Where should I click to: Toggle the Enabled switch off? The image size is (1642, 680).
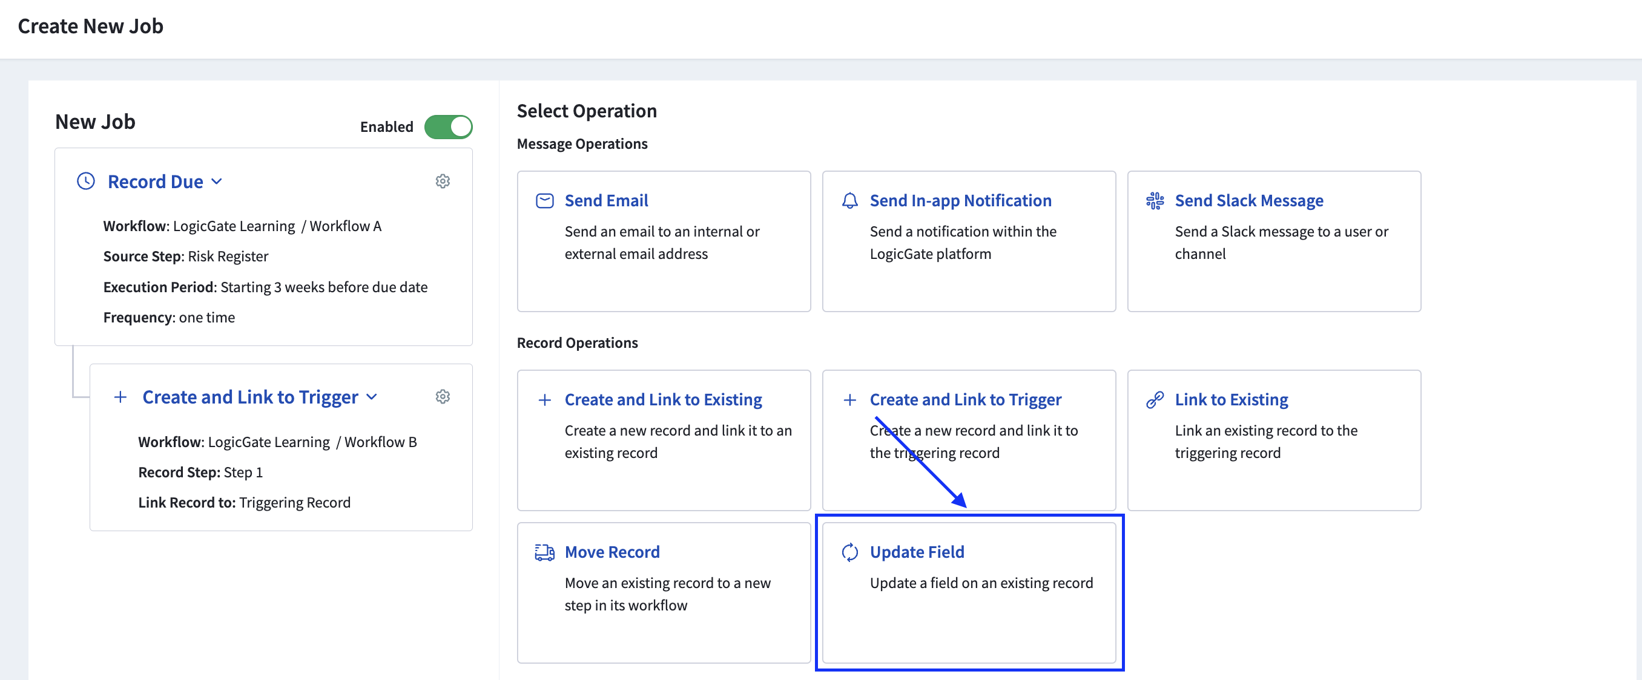448,126
